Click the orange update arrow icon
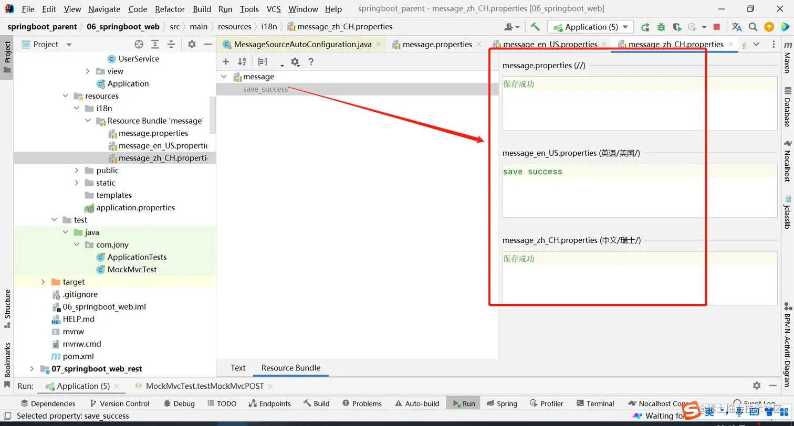794x426 pixels. [769, 27]
